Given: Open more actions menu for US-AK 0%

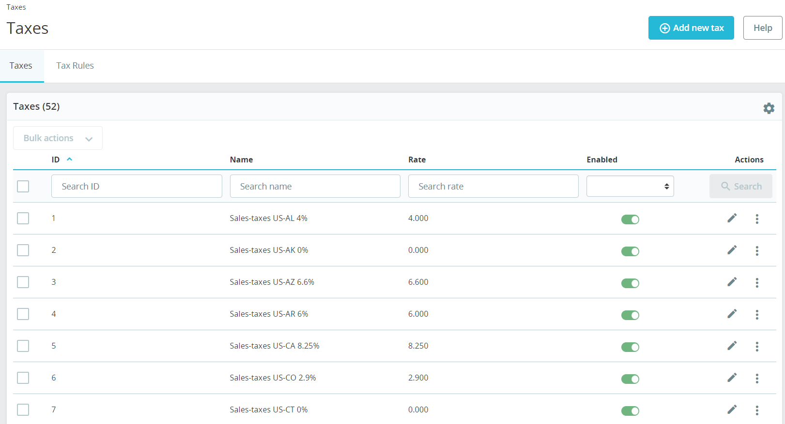Looking at the screenshot, I should [757, 251].
